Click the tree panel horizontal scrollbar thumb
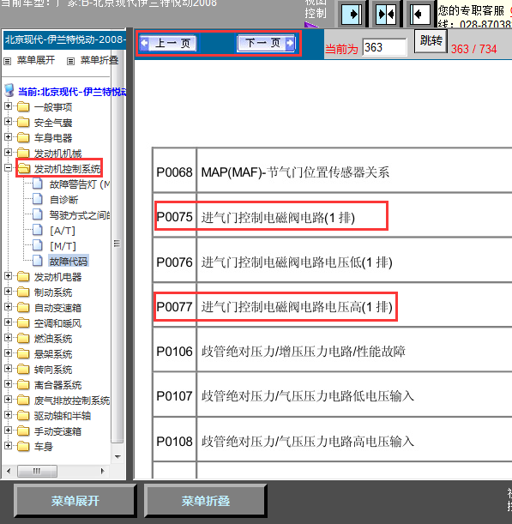512x524 pixels. coord(37,471)
